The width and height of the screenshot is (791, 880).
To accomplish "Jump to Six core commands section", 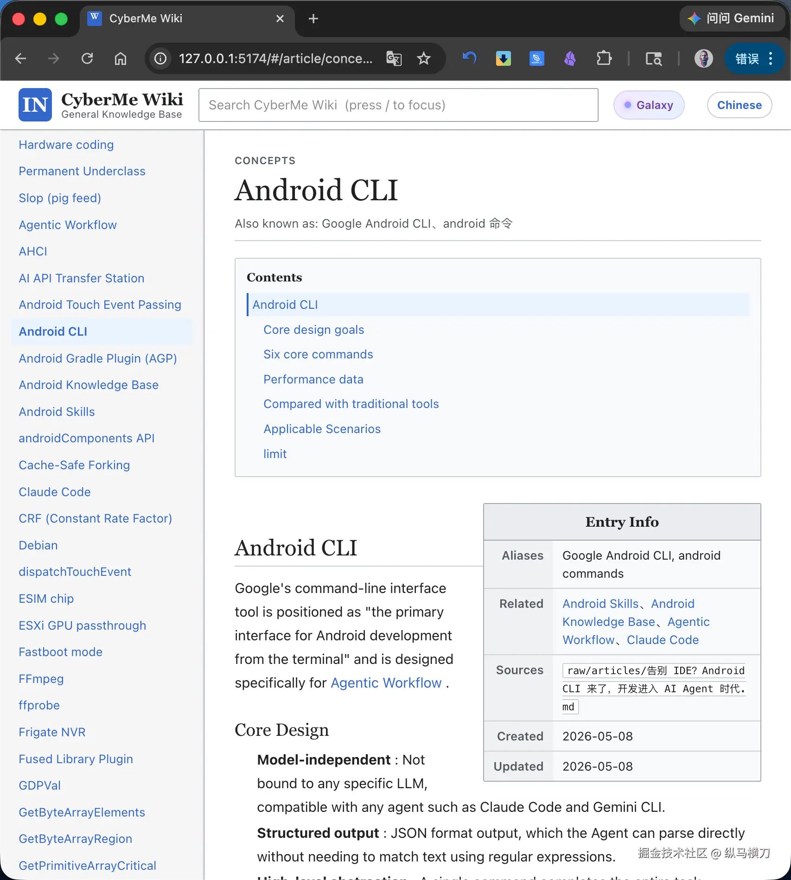I will click(318, 354).
